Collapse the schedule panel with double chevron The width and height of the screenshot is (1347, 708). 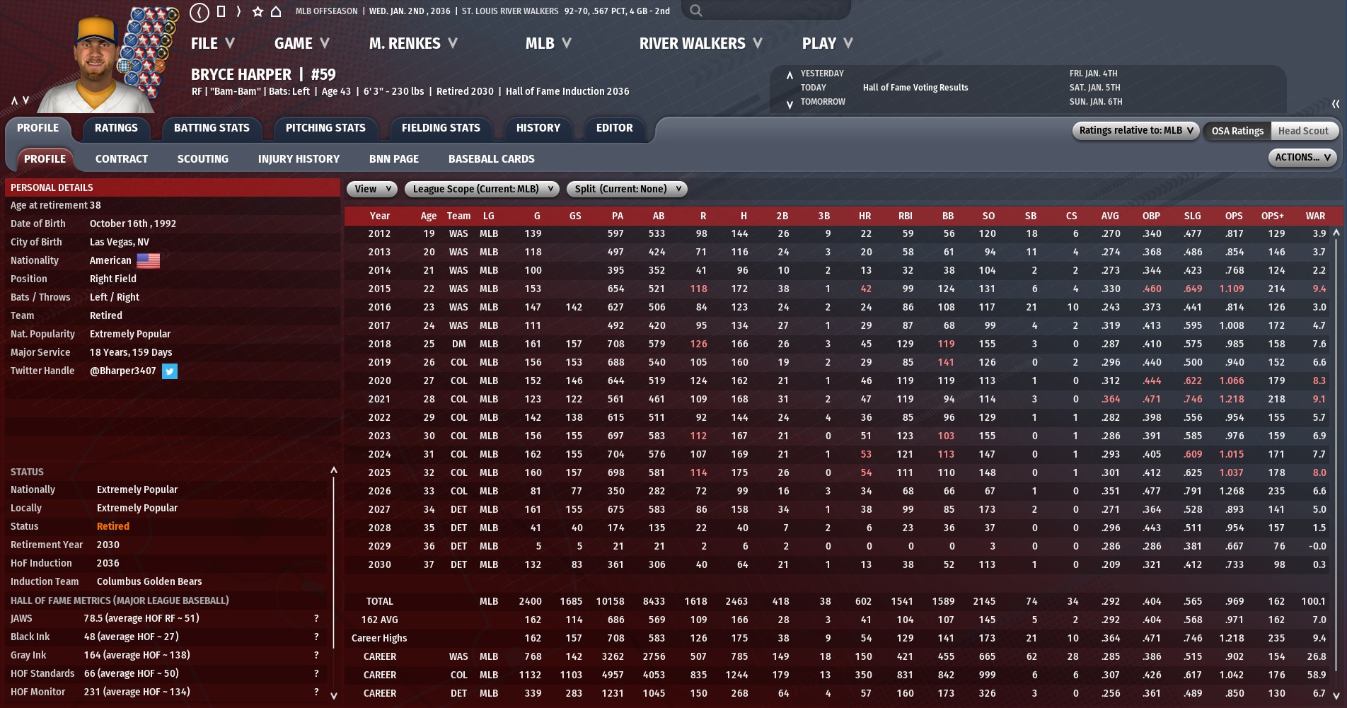(1336, 104)
